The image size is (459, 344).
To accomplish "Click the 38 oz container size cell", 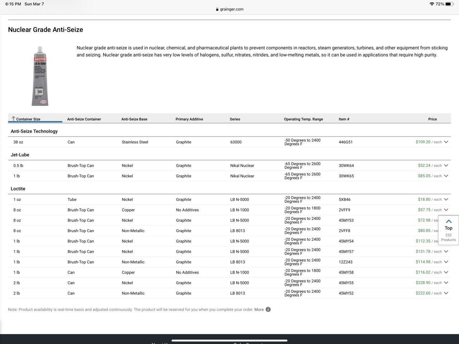I will [x=18, y=142].
